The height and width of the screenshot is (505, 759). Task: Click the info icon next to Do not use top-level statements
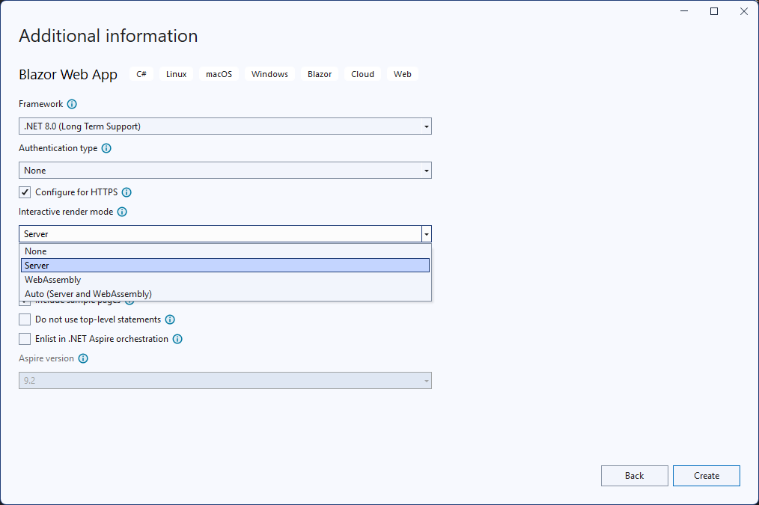coord(169,319)
